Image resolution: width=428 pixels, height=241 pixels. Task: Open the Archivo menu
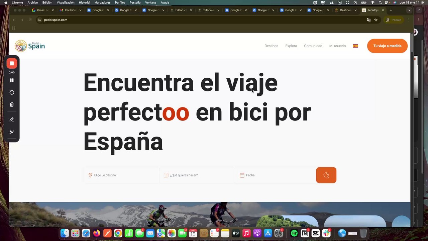(32, 2)
